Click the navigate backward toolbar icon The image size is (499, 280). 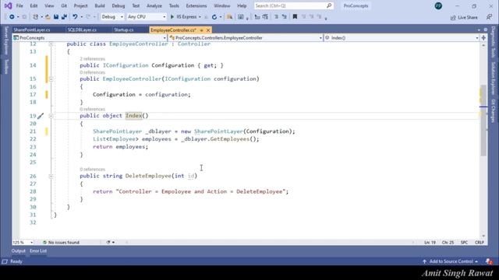coord(12,17)
